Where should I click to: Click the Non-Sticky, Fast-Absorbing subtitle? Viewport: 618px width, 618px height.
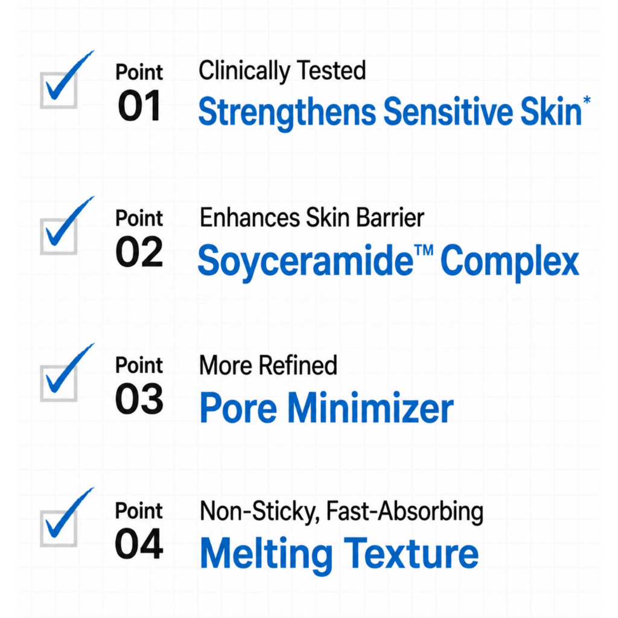(x=342, y=512)
